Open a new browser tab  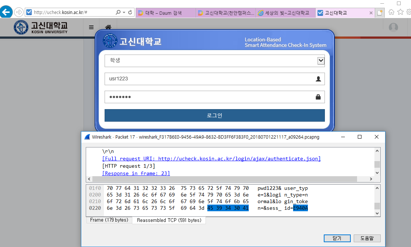380,13
